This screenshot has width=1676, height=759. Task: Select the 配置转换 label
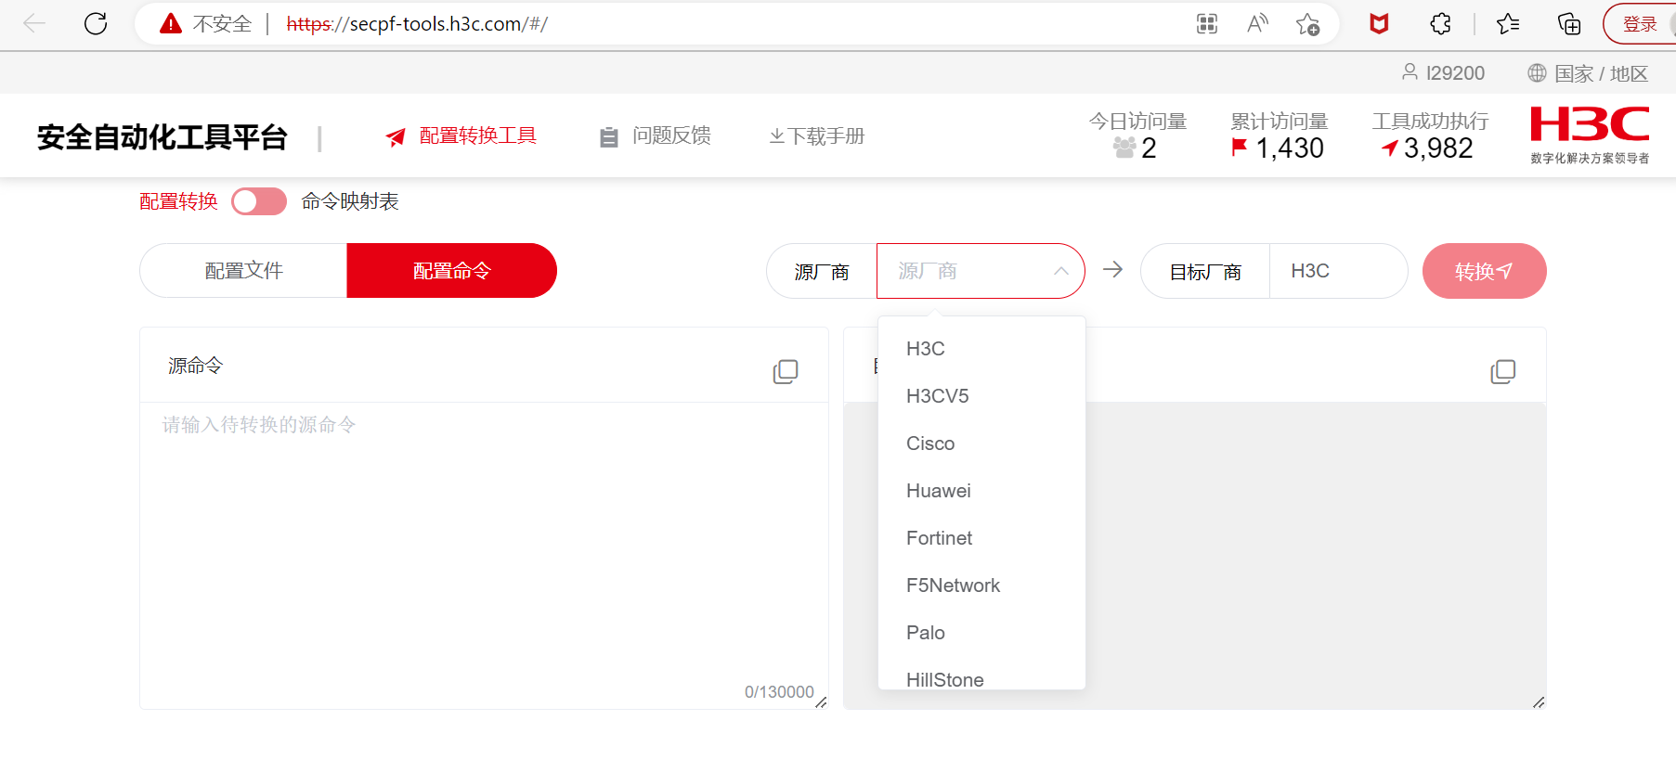click(x=178, y=201)
